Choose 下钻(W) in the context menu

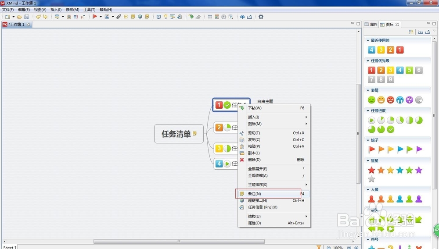pyautogui.click(x=274, y=108)
